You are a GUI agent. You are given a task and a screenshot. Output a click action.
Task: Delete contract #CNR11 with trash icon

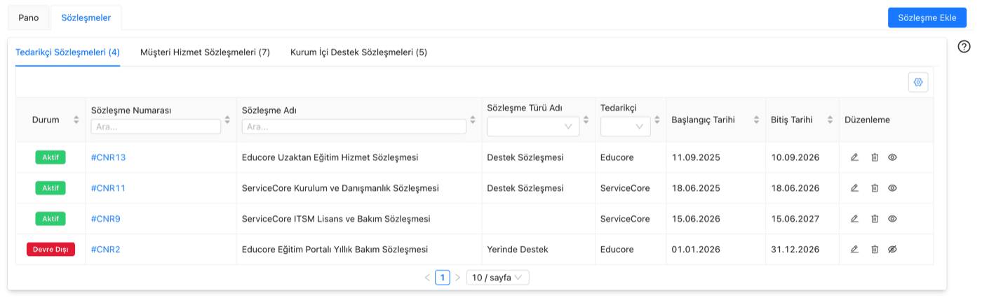coord(875,188)
